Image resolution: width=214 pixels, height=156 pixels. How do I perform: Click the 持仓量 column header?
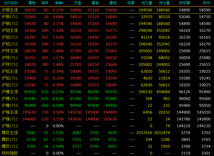pos(164,3)
